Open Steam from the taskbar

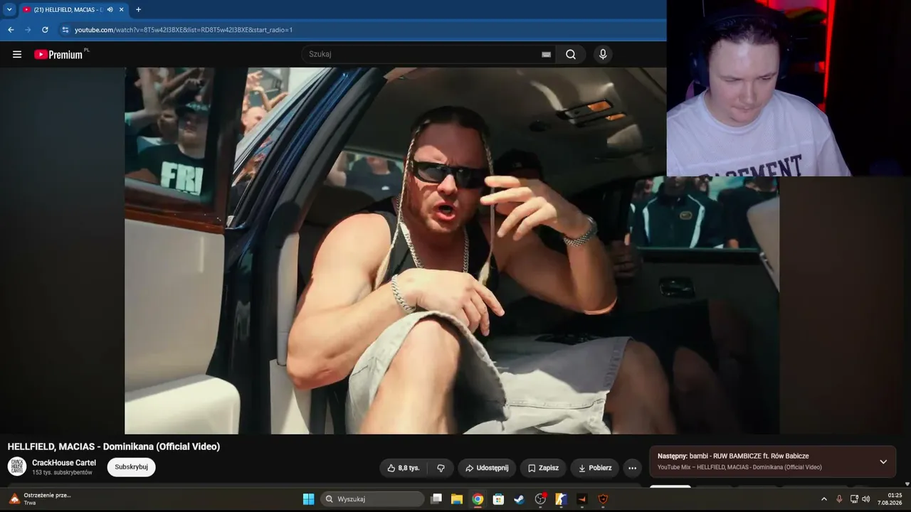pyautogui.click(x=520, y=499)
